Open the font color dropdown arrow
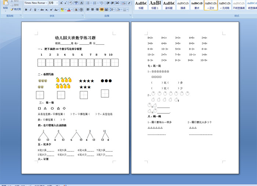 point(72,10)
